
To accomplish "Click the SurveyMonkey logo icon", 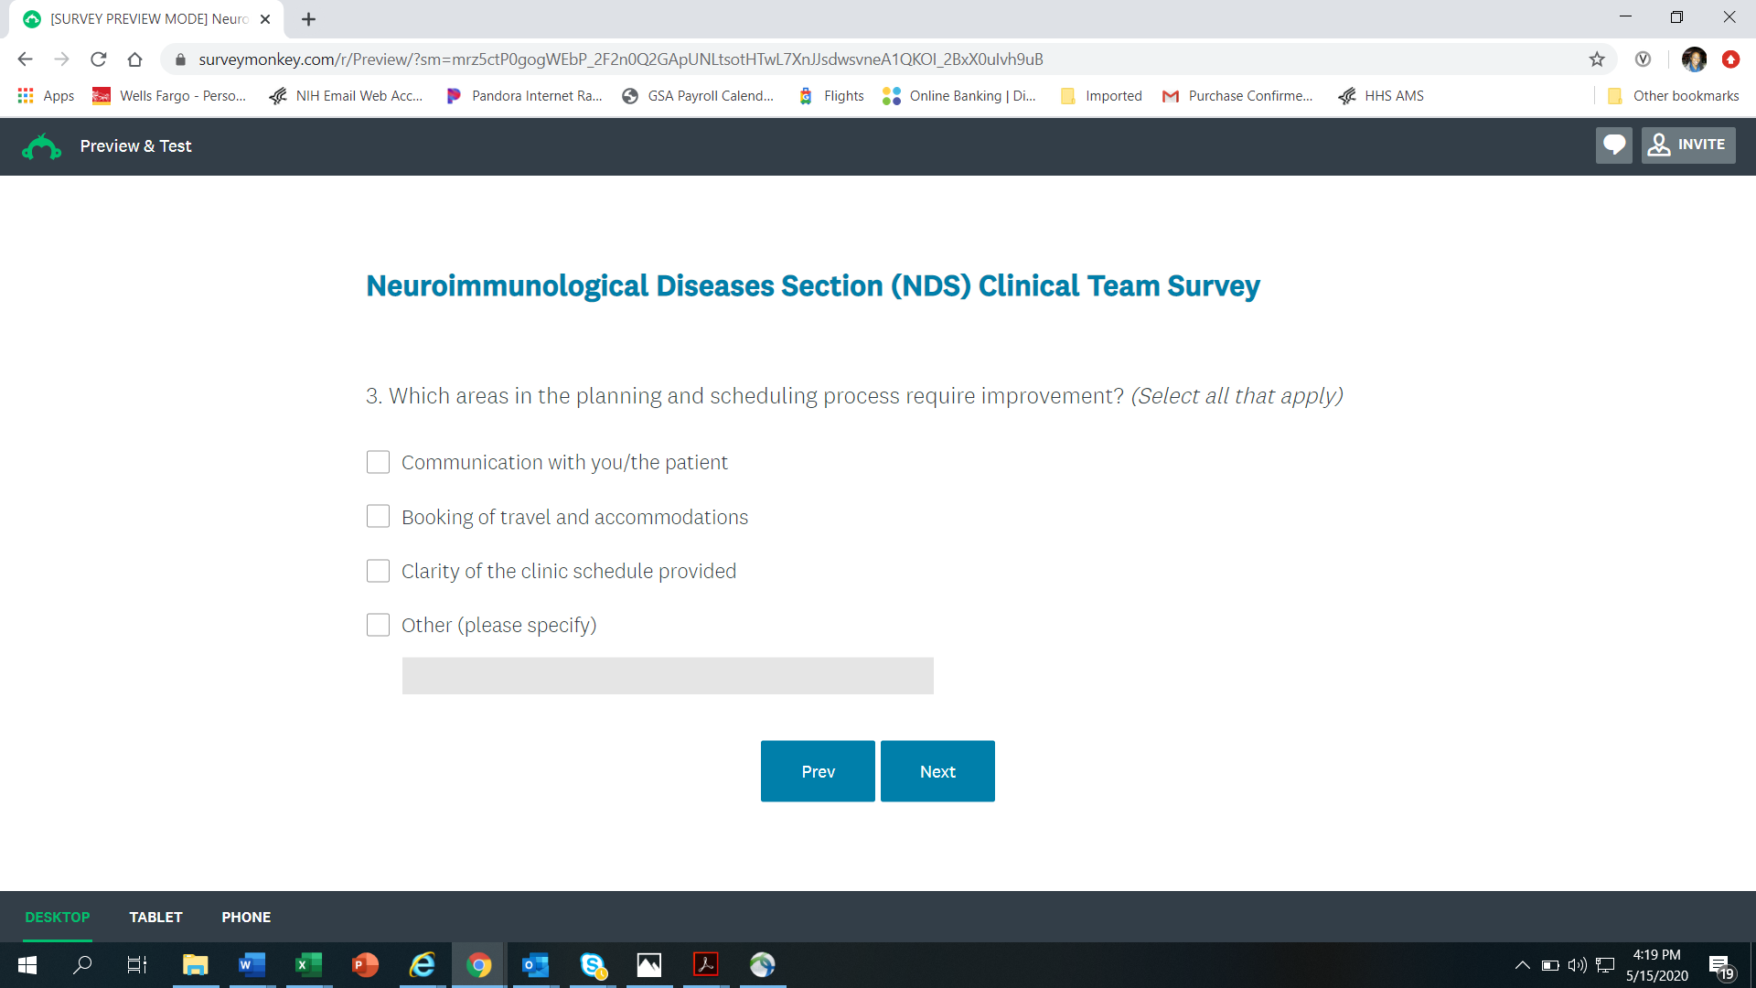I will coord(41,146).
